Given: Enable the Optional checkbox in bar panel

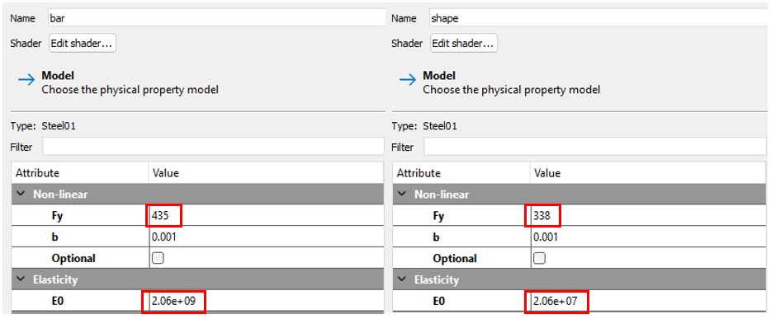Looking at the screenshot, I should [x=158, y=258].
